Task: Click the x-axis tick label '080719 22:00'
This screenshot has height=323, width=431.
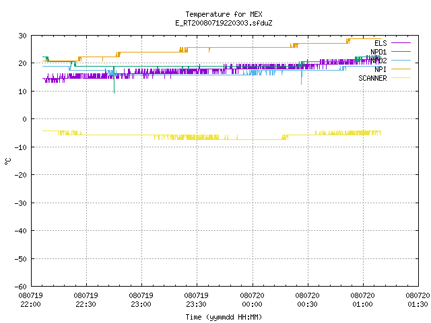Action: (30, 300)
